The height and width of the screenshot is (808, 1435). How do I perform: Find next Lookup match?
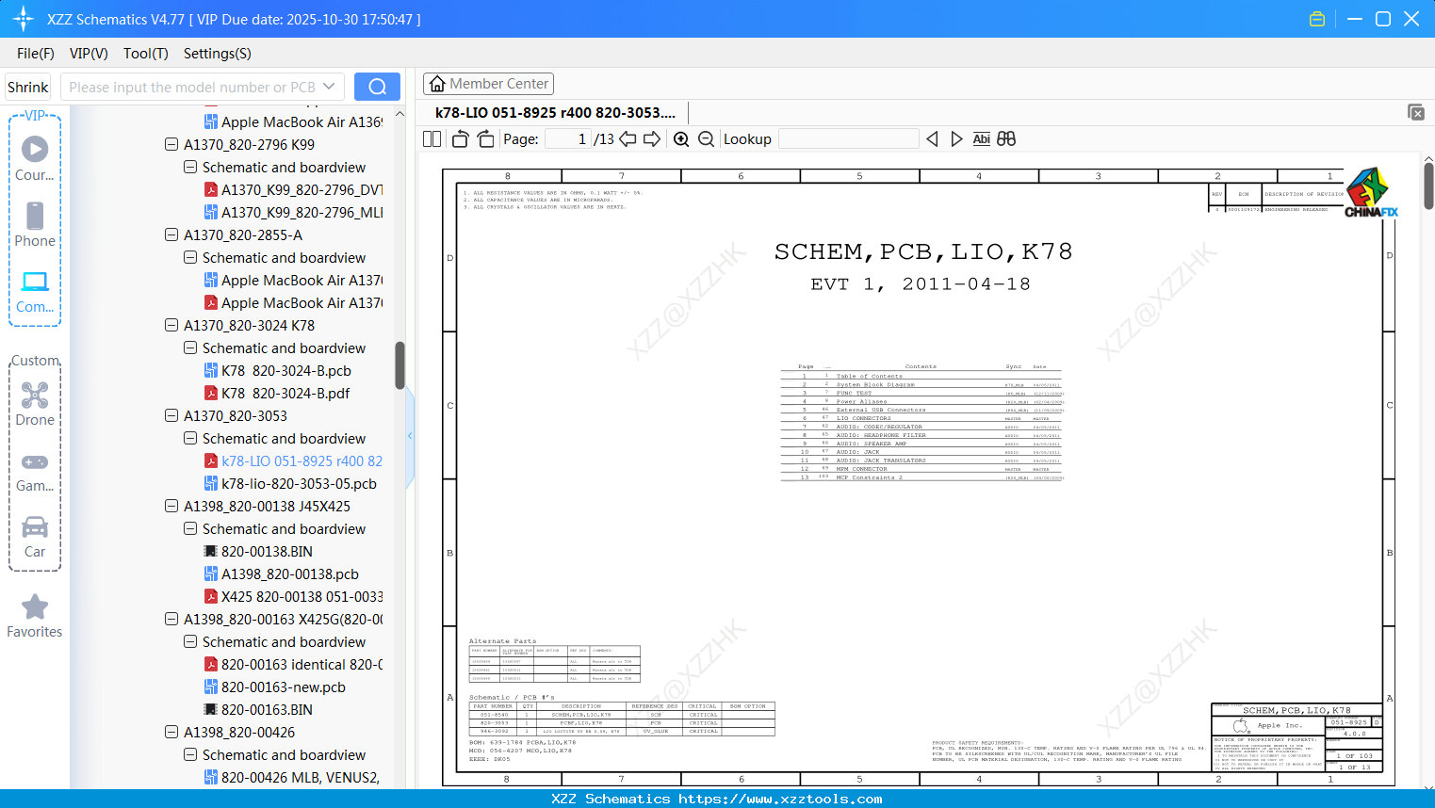tap(956, 139)
